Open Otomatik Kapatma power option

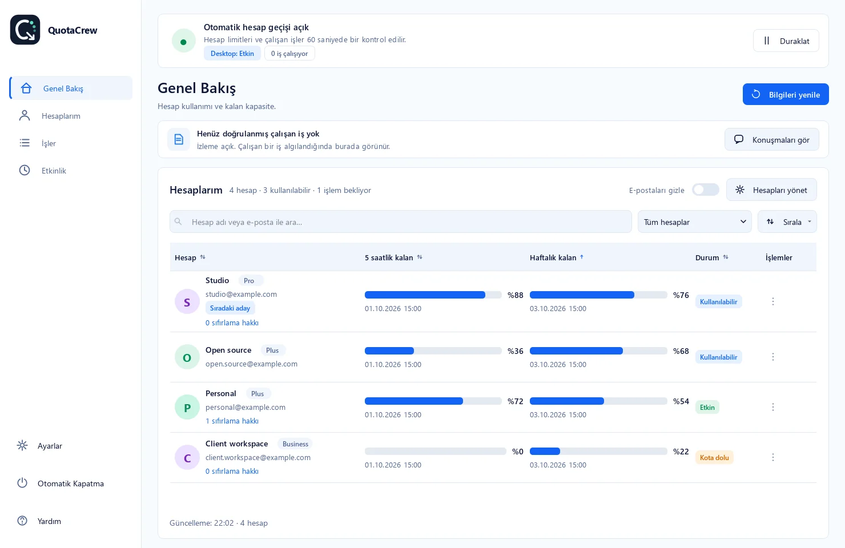pyautogui.click(x=71, y=483)
